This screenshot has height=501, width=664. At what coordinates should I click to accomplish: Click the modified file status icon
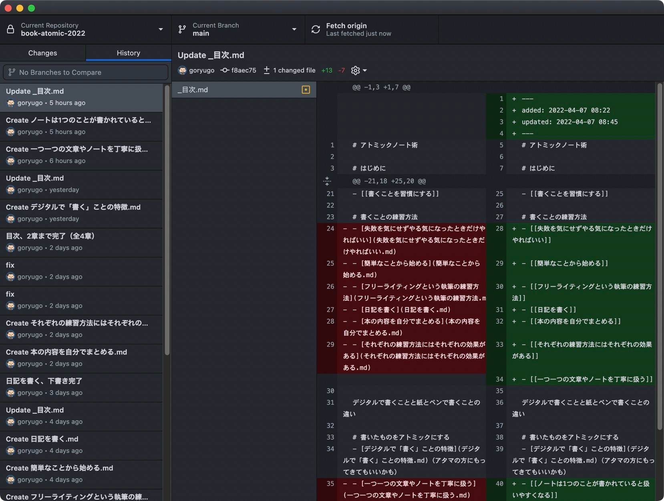306,90
